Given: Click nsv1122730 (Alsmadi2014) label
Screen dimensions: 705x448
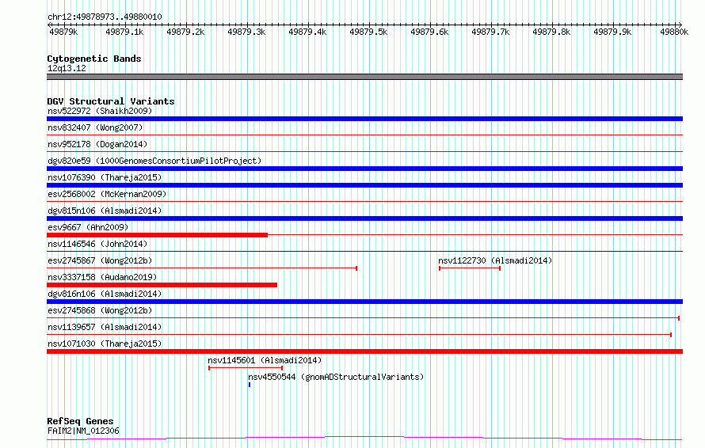Looking at the screenshot, I should [x=495, y=260].
